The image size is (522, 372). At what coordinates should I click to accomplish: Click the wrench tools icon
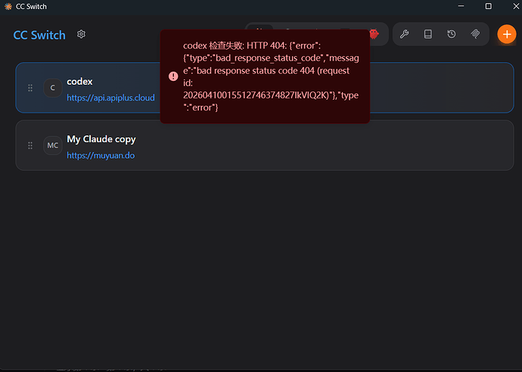(404, 34)
